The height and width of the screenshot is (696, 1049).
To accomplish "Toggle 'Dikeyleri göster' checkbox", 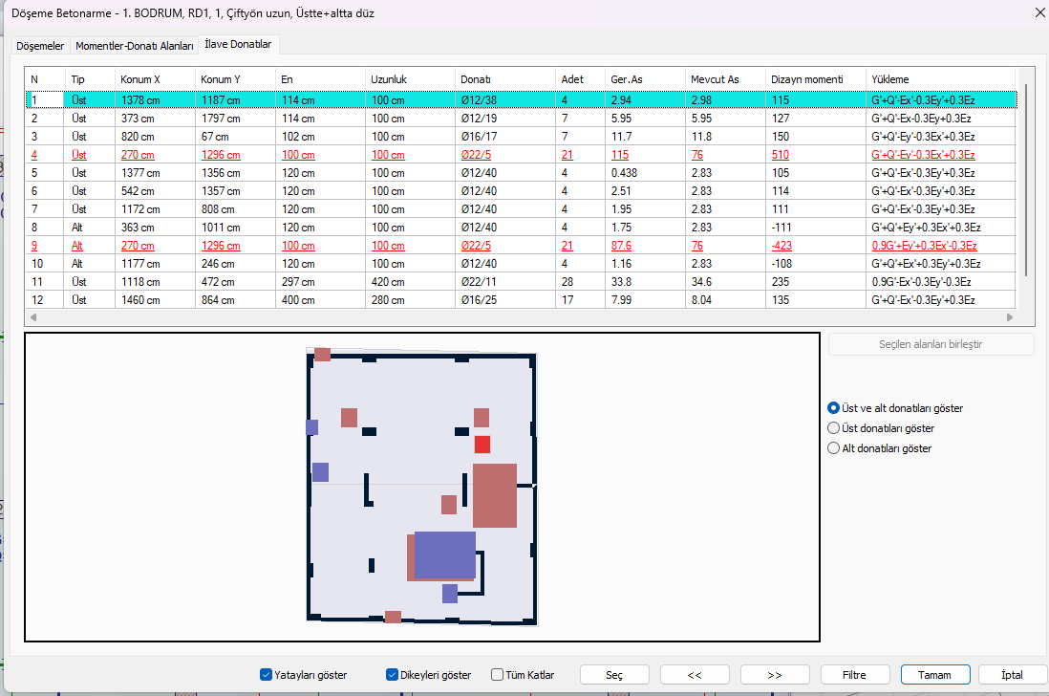I will pos(392,675).
